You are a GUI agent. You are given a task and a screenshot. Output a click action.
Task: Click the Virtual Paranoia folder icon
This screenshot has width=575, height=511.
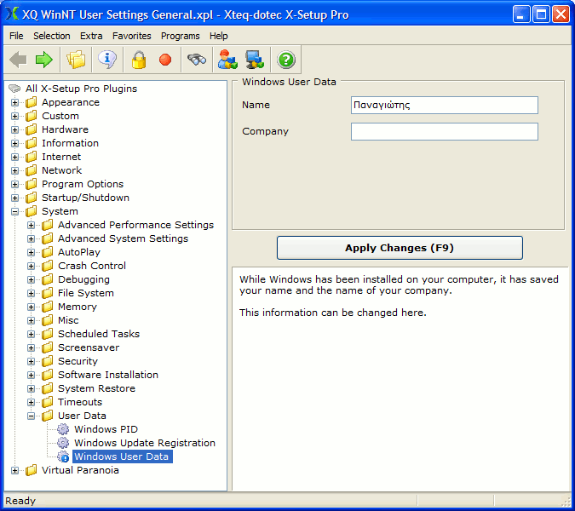tap(32, 470)
